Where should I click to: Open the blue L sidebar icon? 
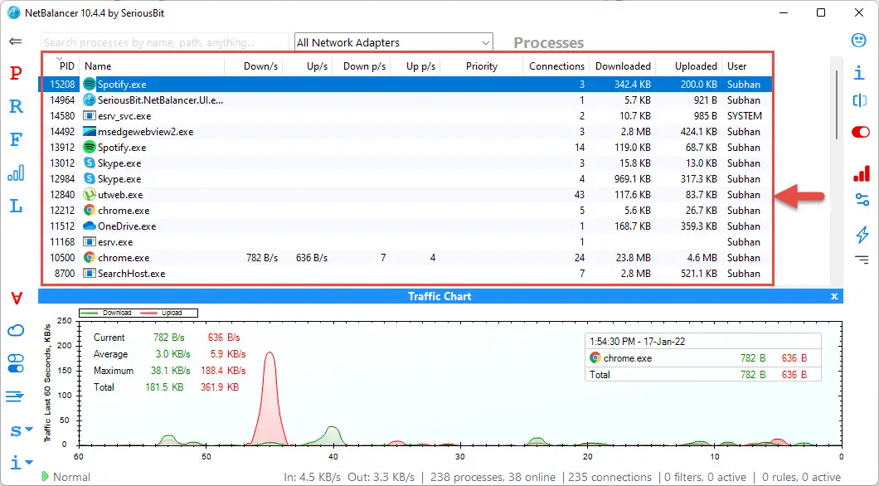click(x=17, y=206)
